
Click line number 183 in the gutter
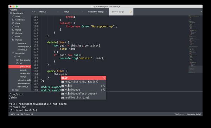point(36,71)
